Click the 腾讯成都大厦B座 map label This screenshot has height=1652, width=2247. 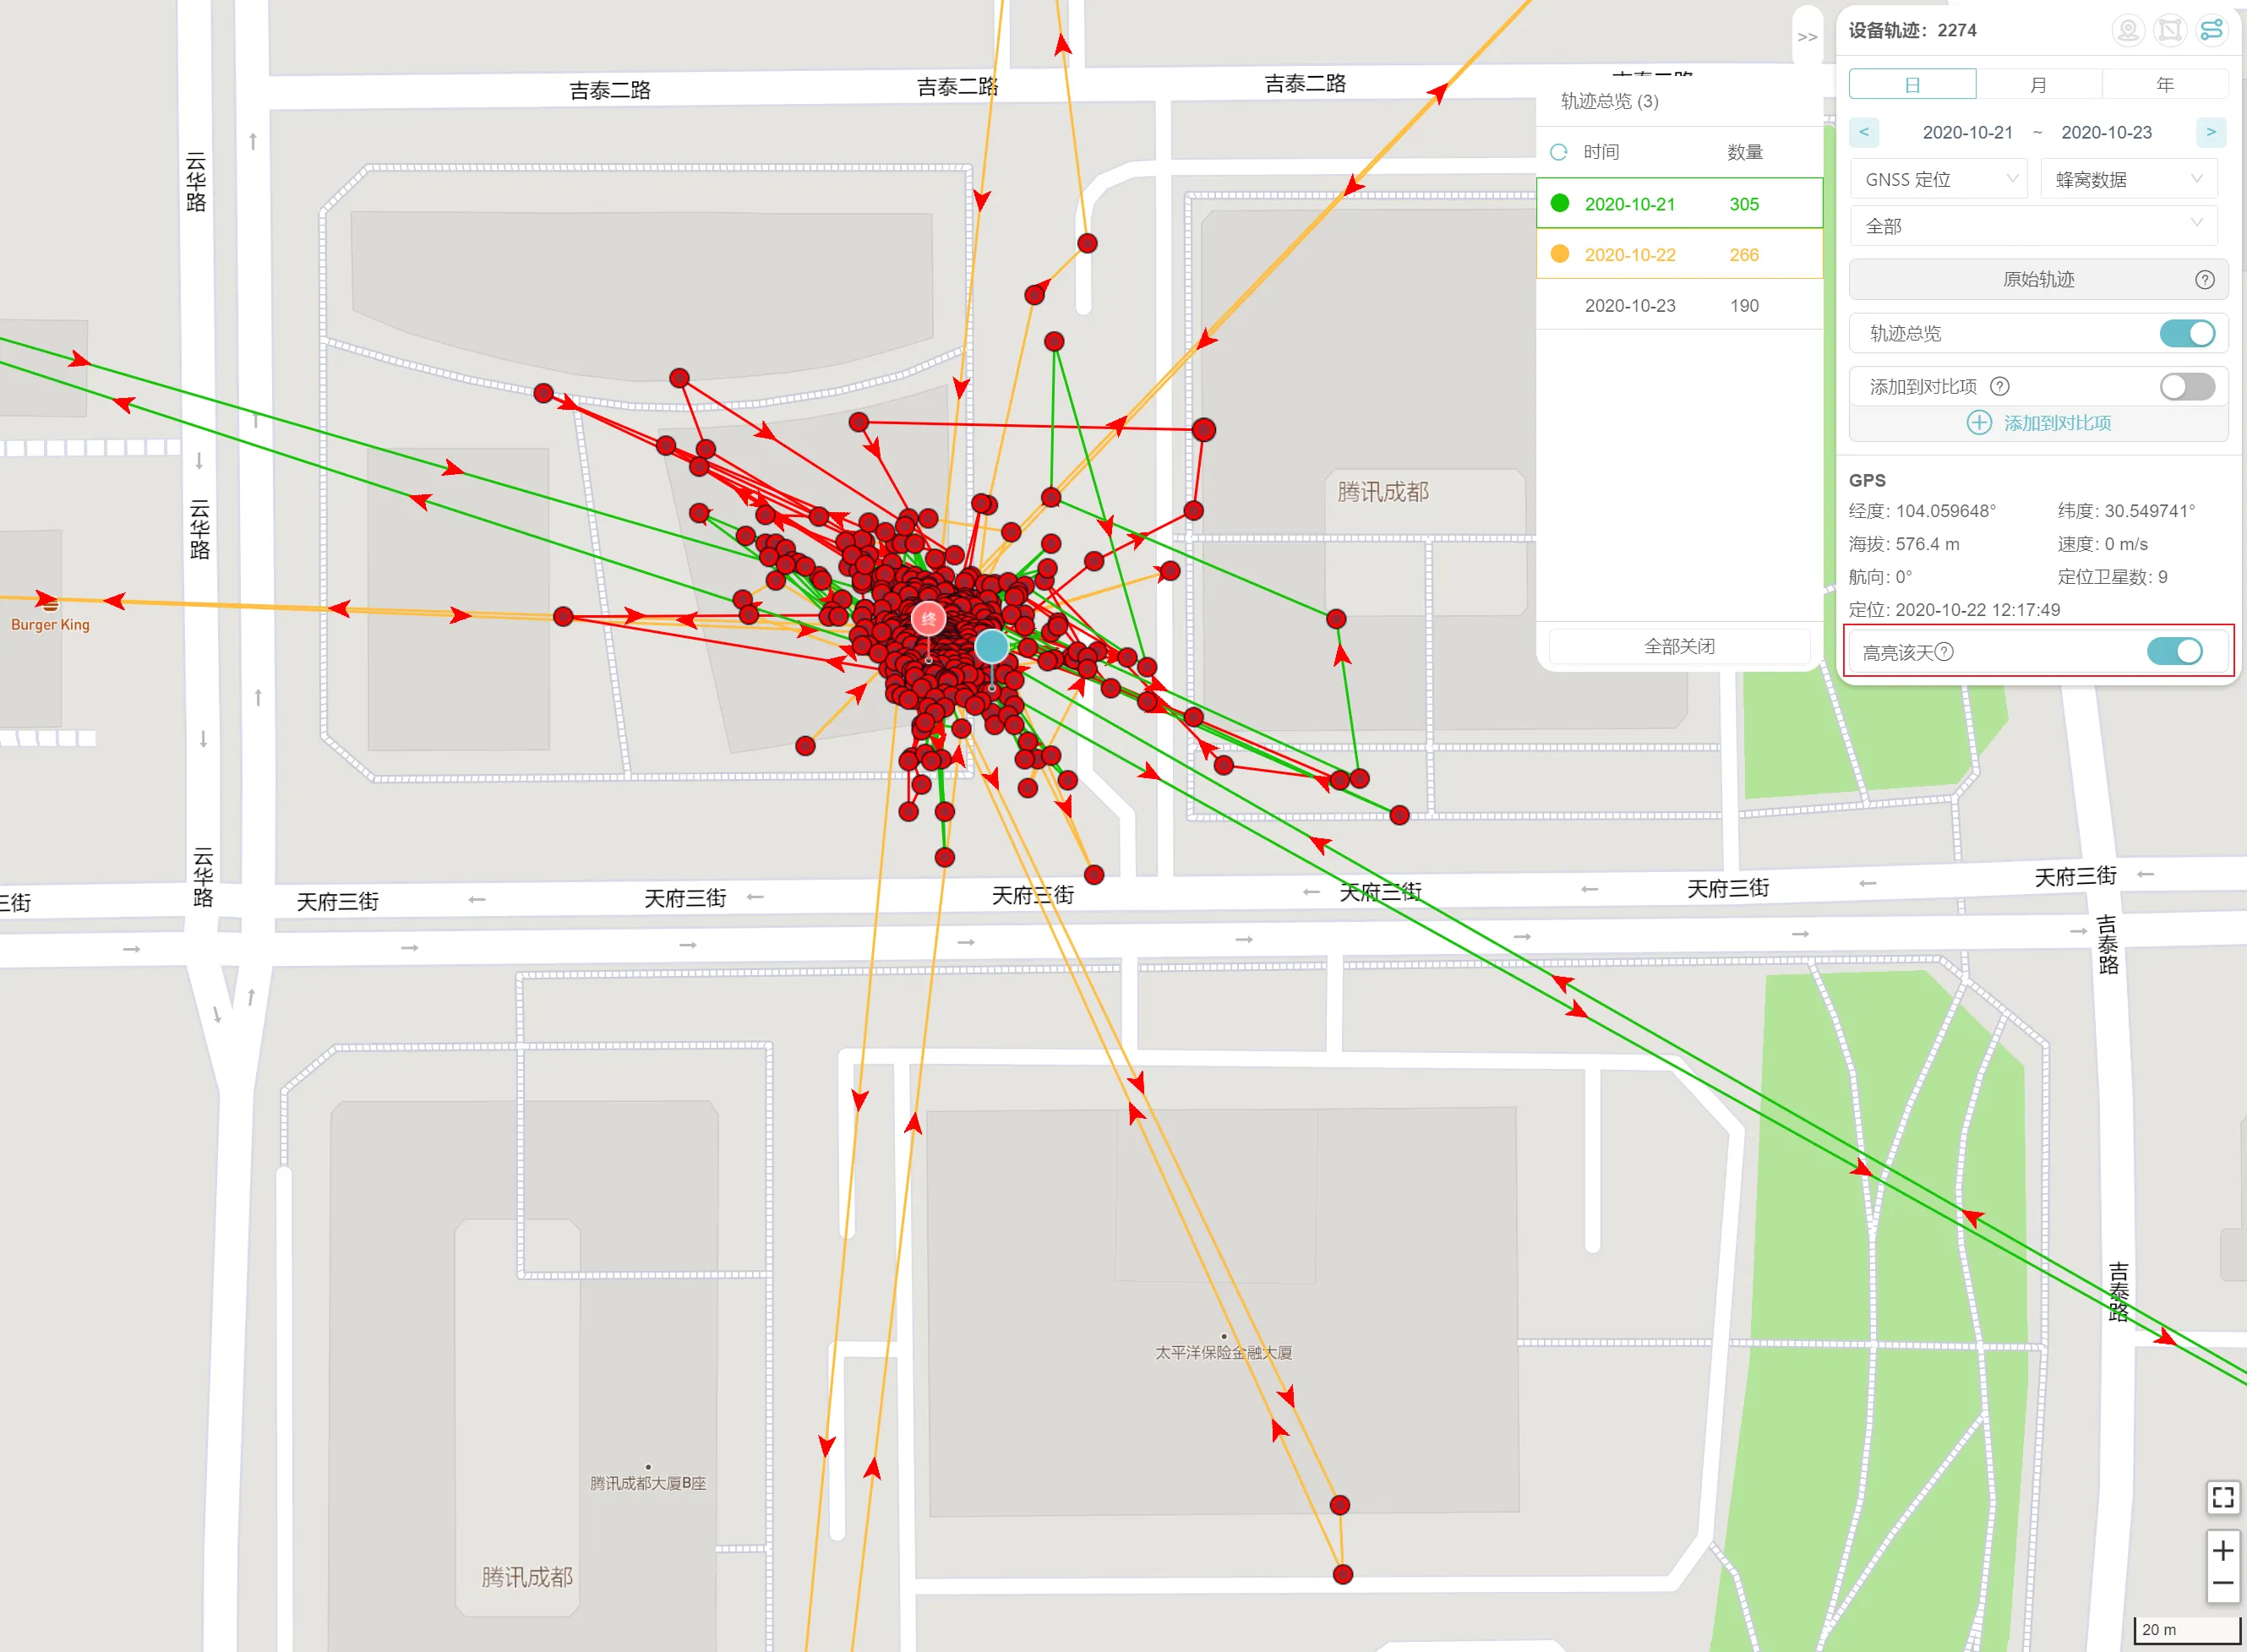point(648,1483)
